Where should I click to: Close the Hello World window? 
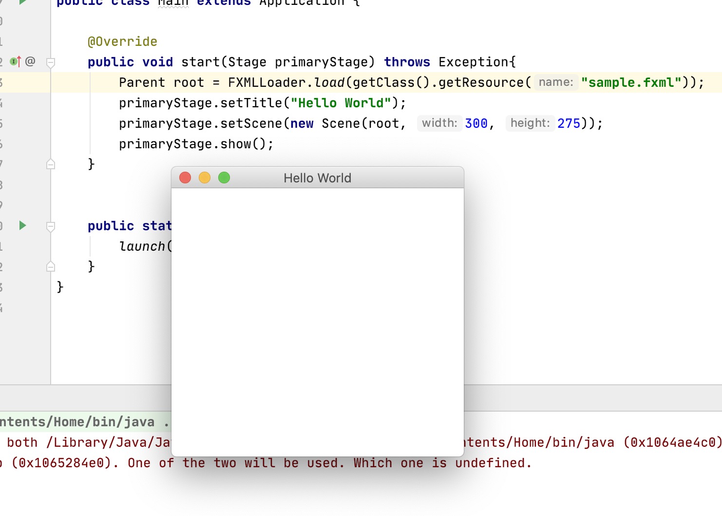(185, 178)
